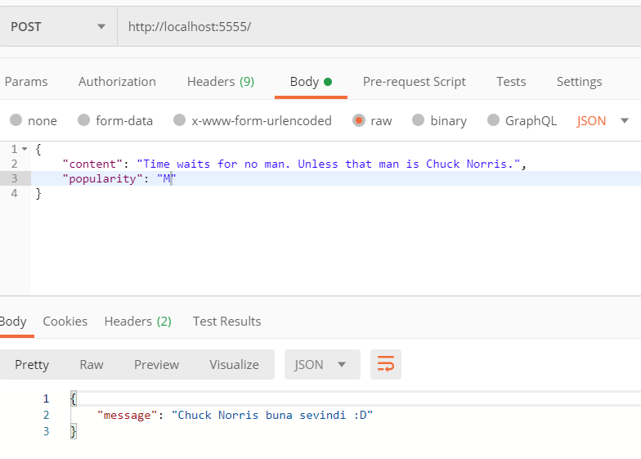Show response in Raw view

click(x=92, y=364)
